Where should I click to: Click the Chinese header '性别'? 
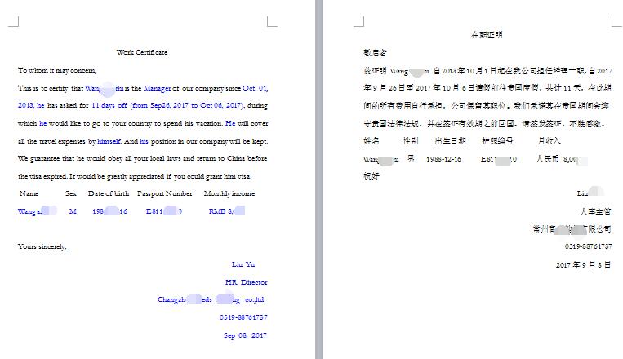411,140
